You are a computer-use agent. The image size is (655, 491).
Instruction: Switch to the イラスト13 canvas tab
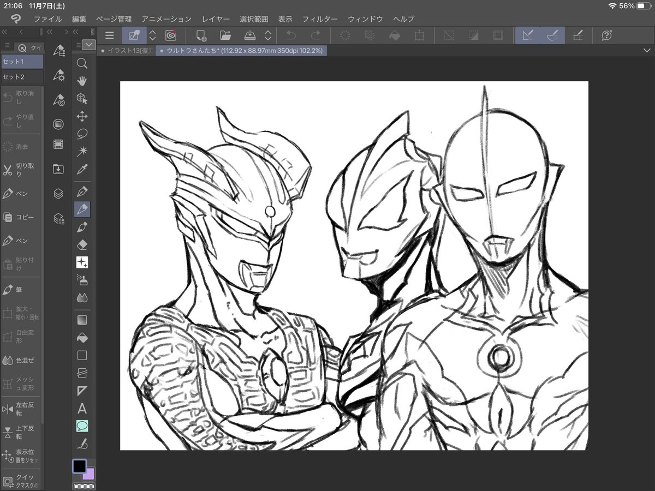[x=127, y=50]
